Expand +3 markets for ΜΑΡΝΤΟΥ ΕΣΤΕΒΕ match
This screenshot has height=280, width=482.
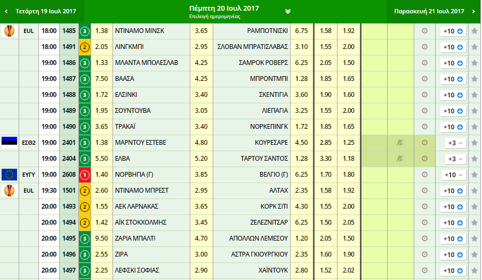(x=454, y=143)
